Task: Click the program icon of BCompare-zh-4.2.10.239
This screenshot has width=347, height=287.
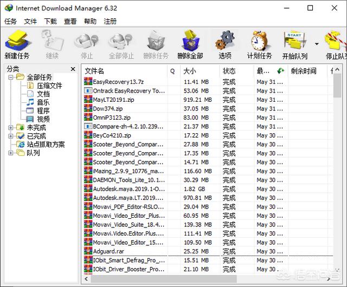Action: click(x=88, y=126)
